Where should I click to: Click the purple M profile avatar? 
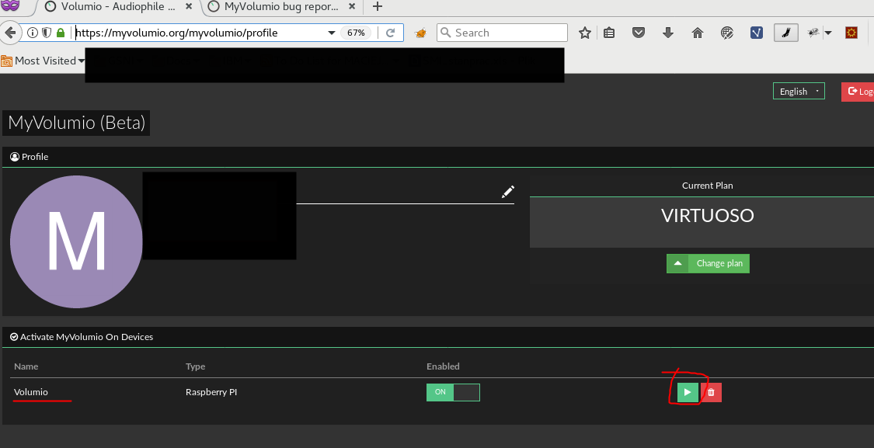click(x=76, y=241)
